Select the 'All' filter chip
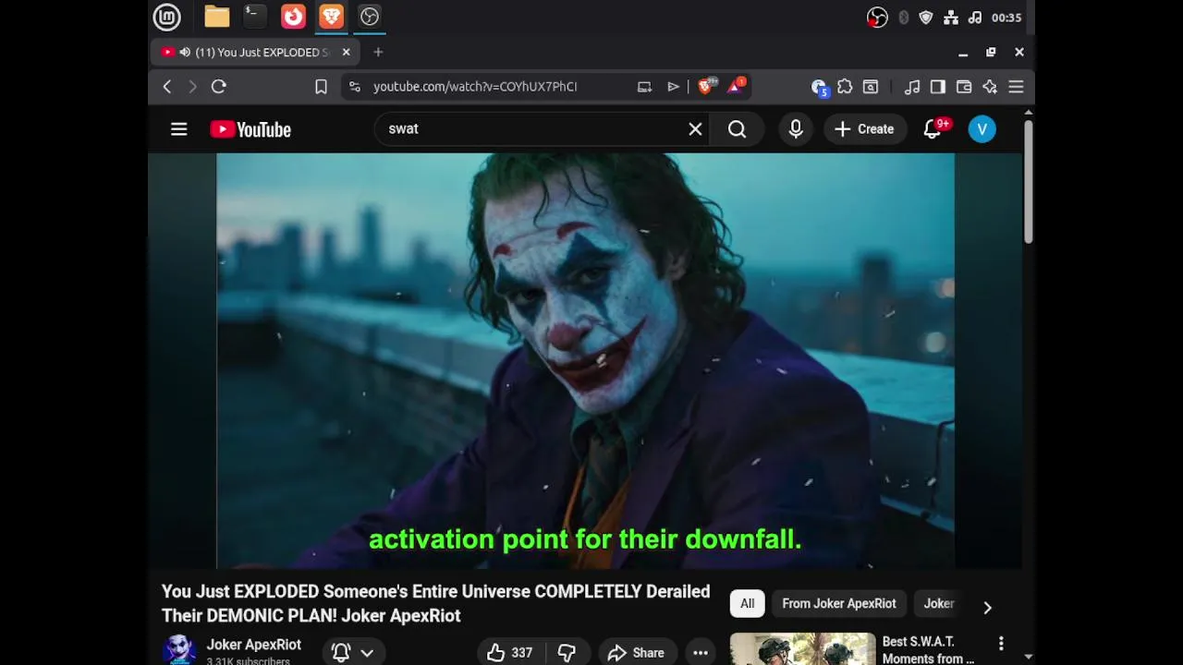This screenshot has height=665, width=1183. [747, 604]
